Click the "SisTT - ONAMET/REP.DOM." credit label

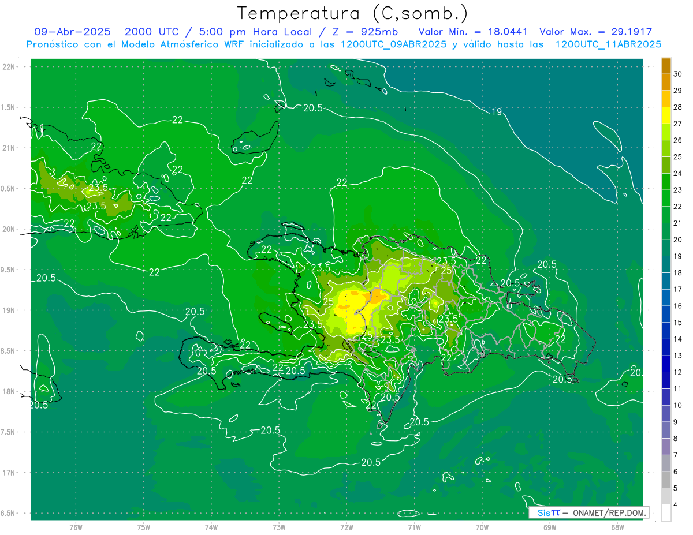(x=588, y=512)
